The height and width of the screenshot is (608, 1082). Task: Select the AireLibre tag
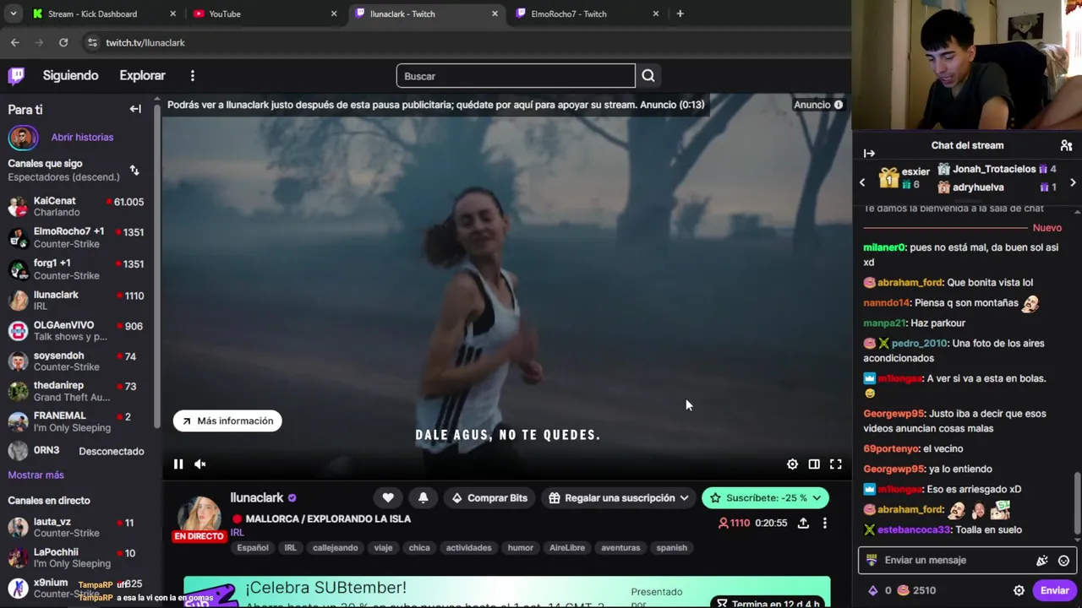tap(567, 548)
